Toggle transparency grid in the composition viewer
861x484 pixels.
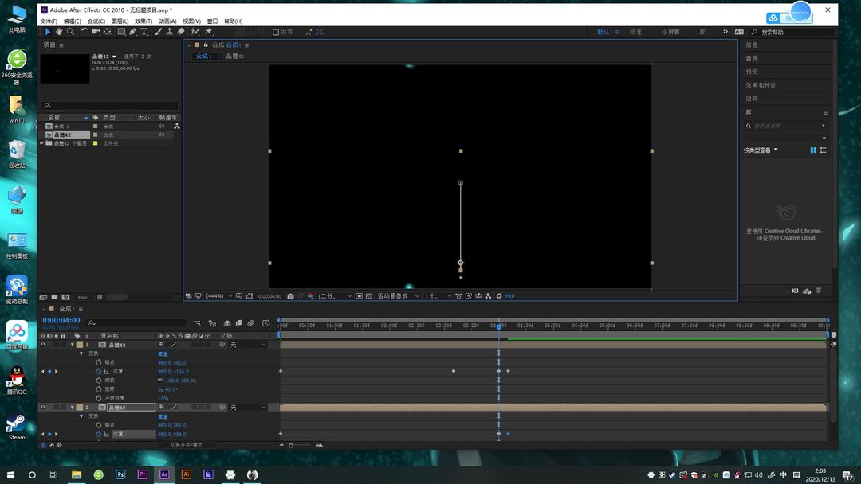369,296
